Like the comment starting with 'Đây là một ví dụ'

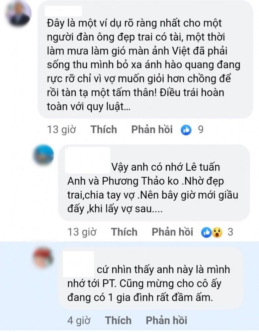click(104, 129)
